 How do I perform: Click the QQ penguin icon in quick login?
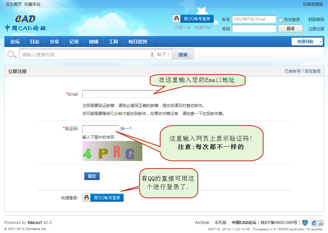pos(87,198)
